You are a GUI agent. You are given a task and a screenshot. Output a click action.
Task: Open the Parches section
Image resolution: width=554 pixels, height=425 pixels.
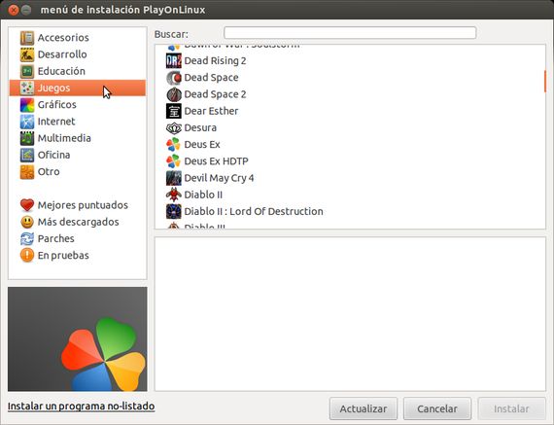[78, 238]
